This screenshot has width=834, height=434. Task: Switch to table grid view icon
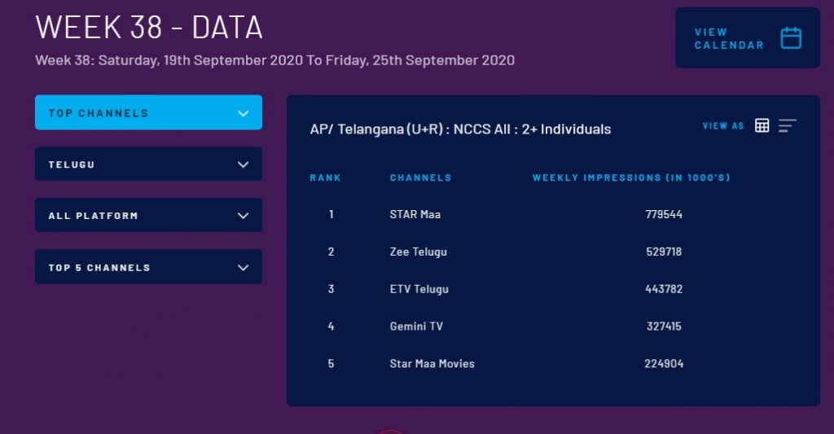point(762,125)
